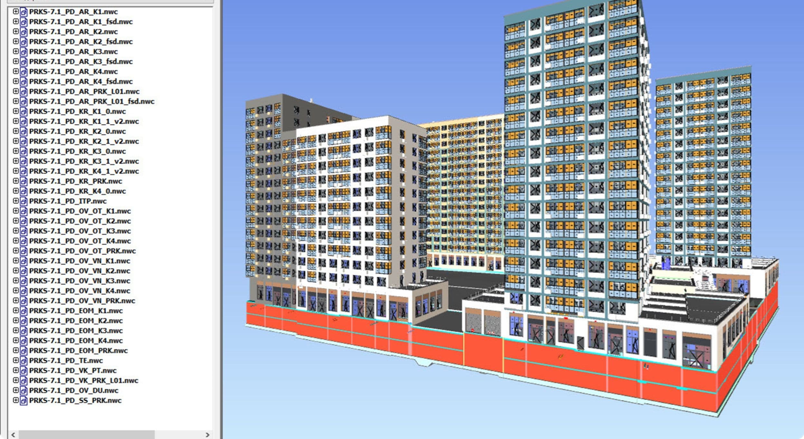Click file icon of PRKS-7.1_PD_AR_K1.nwc
The width and height of the screenshot is (804, 439).
(24, 12)
